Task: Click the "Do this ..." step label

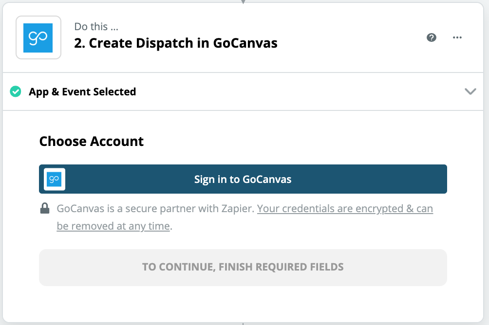Action: (x=96, y=26)
